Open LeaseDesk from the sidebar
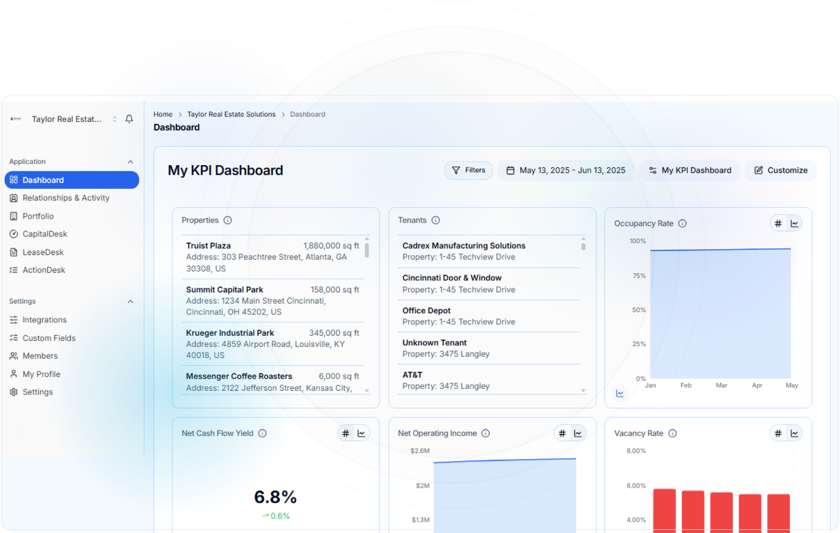The width and height of the screenshot is (840, 533). point(43,252)
